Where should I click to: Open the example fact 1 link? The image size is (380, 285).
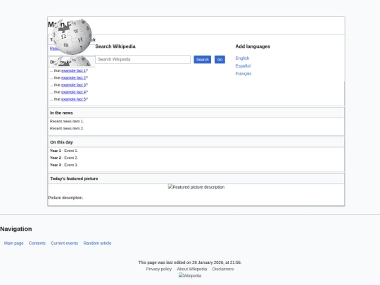(x=73, y=70)
